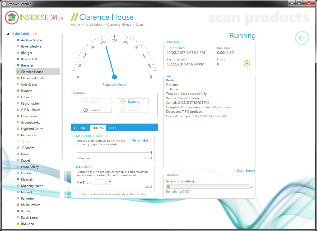This screenshot has width=317, height=231.
Task: Choose Fabricut in the sidebar
Action: coord(27,97)
